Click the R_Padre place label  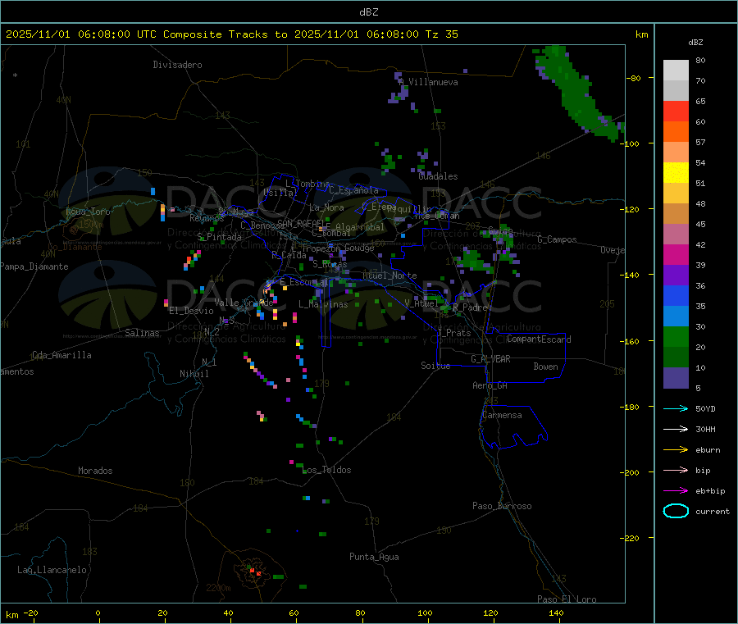[470, 307]
